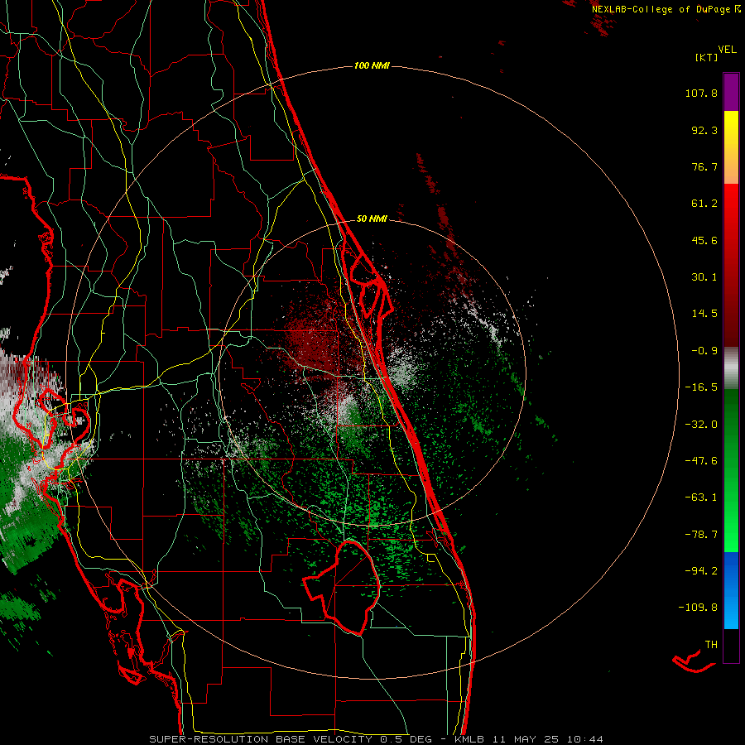The image size is (745, 745).
Task: Pick the gray near-zero segment of the color bar
Action: [x=731, y=368]
